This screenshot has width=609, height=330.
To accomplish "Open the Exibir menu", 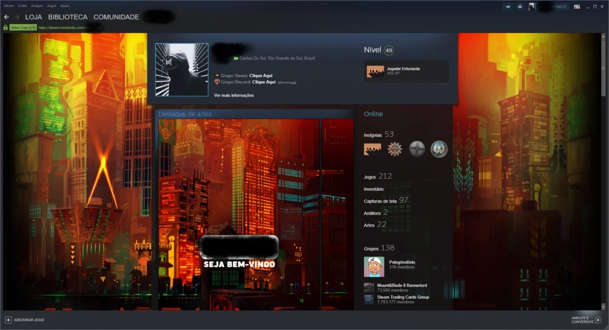I will 22,6.
